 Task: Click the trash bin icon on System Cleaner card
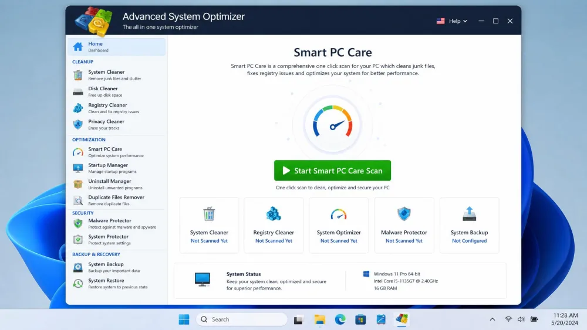tap(209, 214)
